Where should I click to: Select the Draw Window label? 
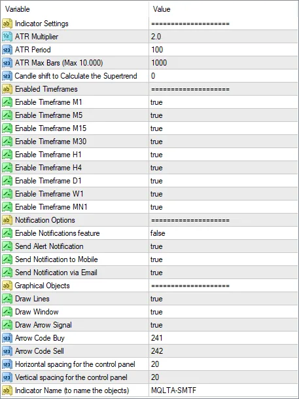(37, 312)
